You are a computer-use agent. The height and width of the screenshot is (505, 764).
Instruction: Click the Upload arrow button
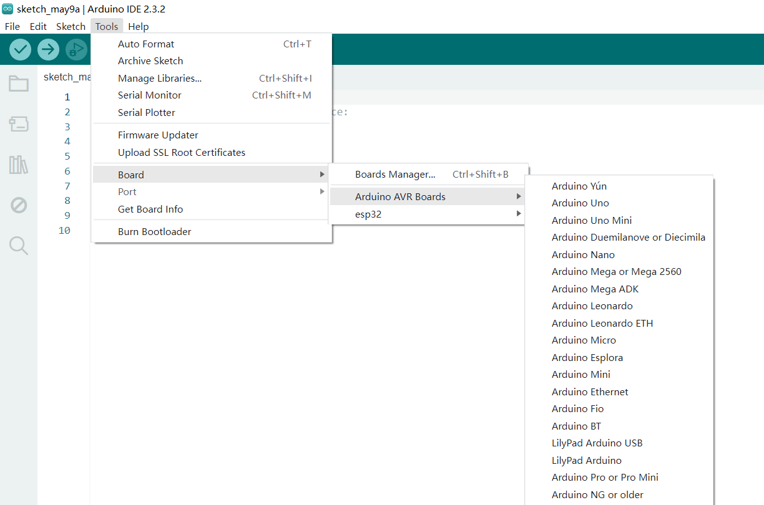[x=48, y=49]
